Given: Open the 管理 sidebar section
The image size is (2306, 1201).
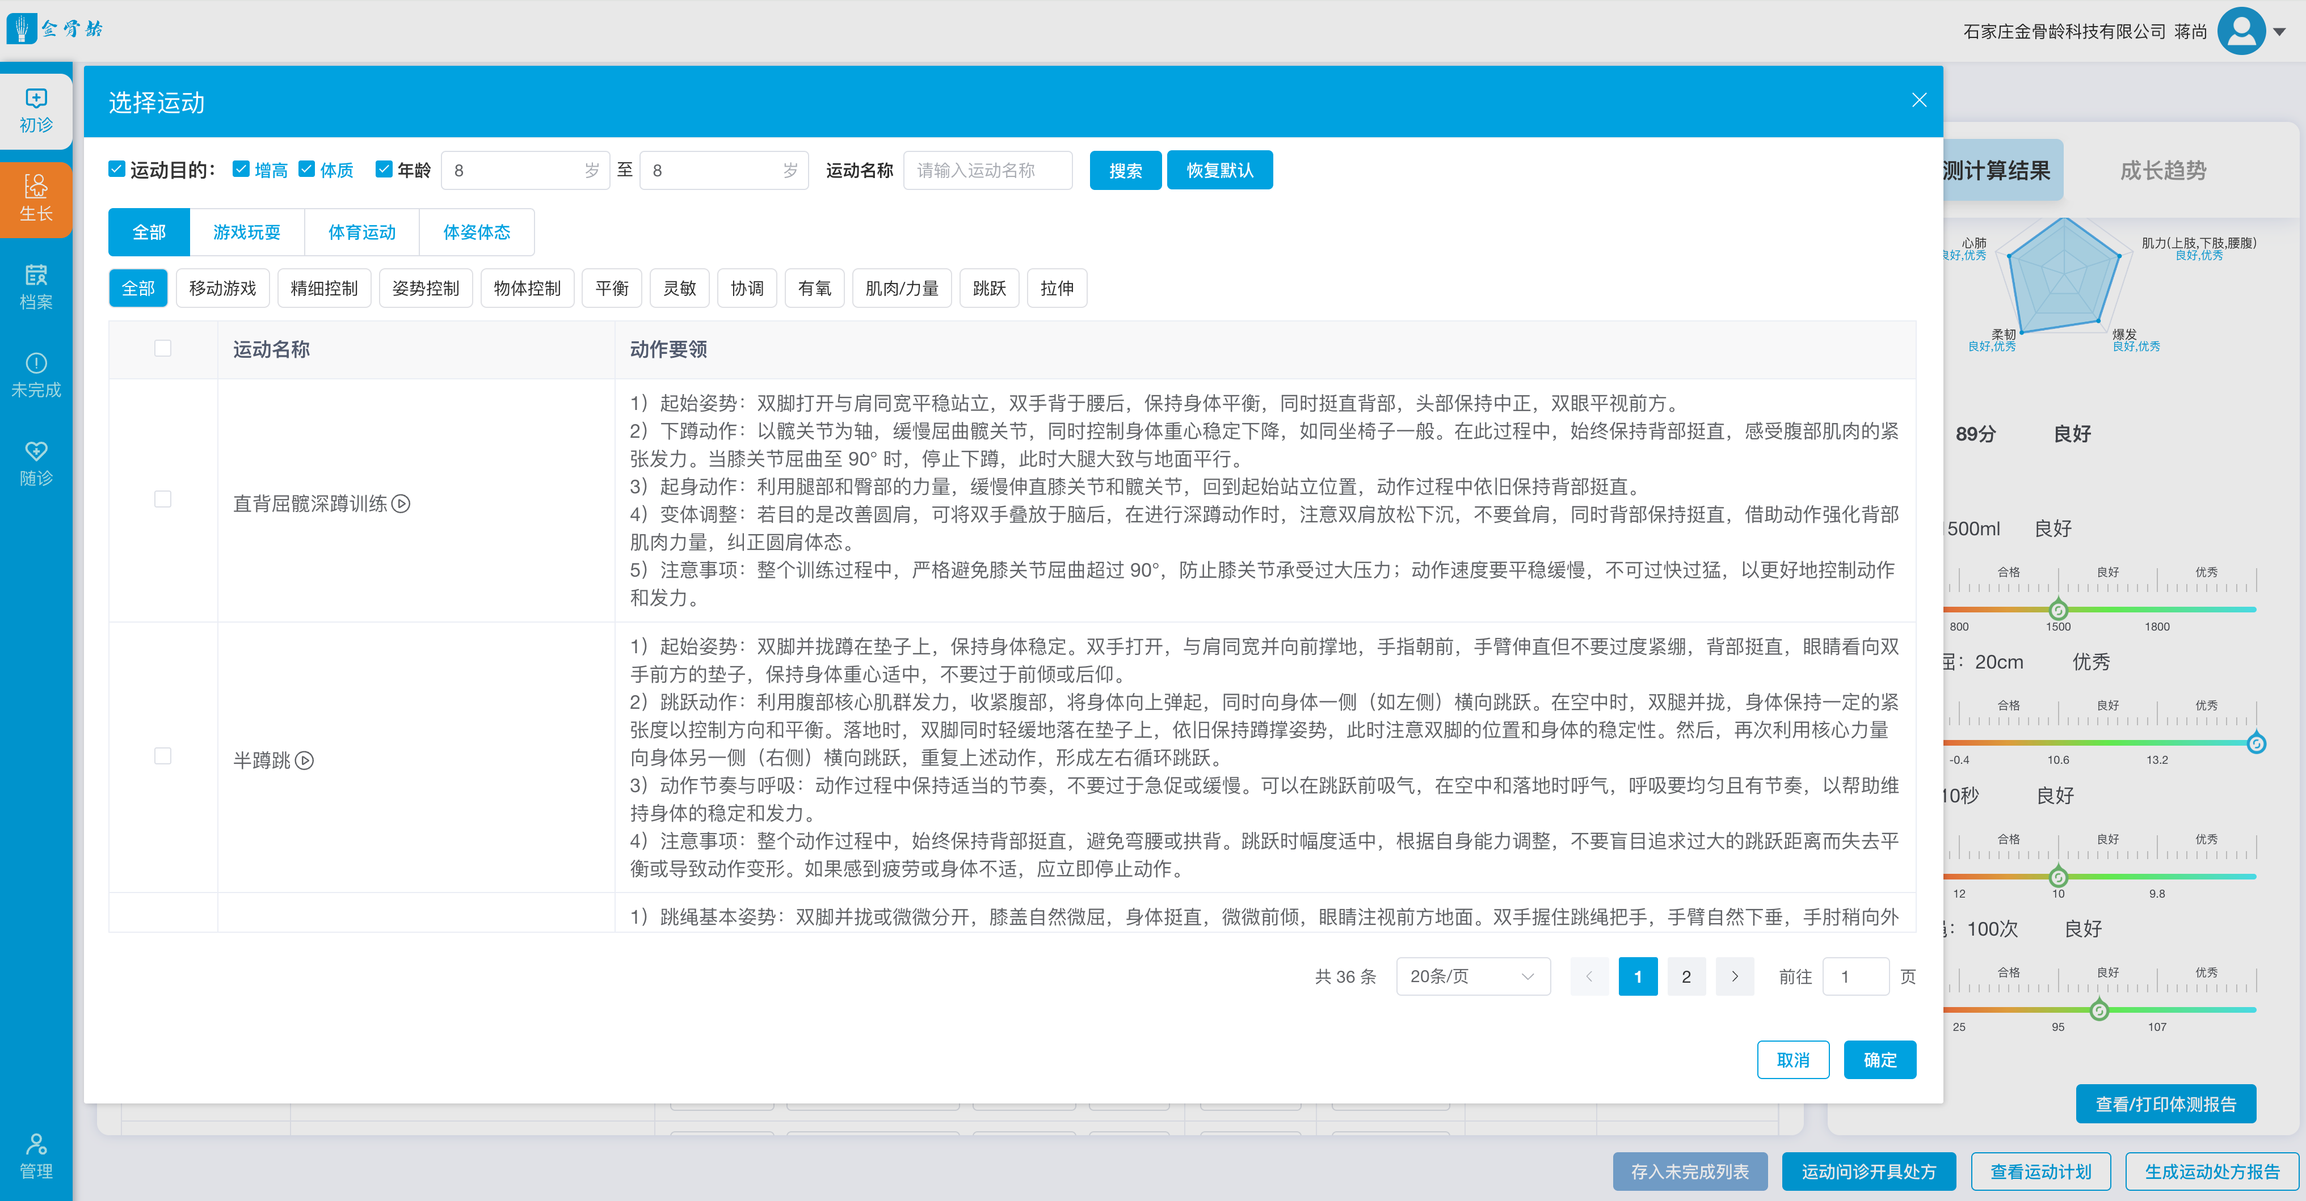Looking at the screenshot, I should [36, 1156].
